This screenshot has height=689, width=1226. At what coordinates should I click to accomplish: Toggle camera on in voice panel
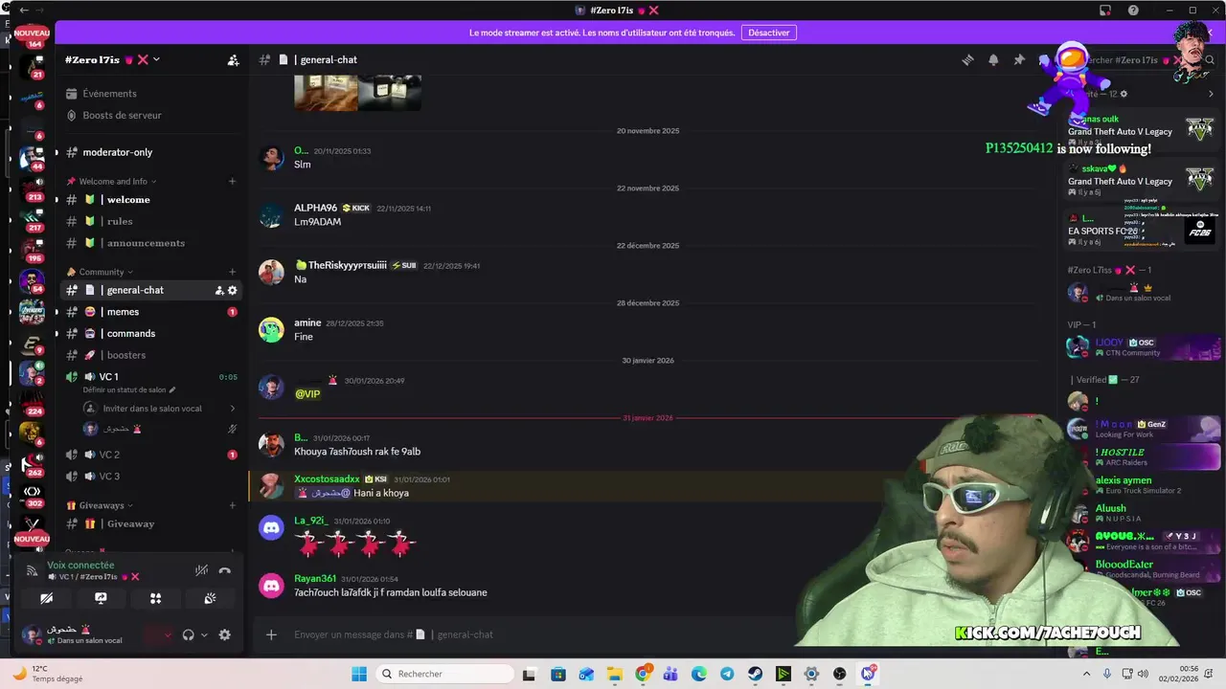tap(46, 598)
